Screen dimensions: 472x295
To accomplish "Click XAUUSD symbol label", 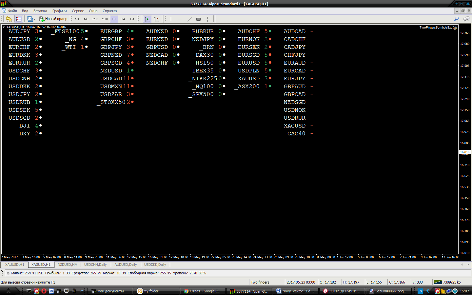I will point(249,79).
